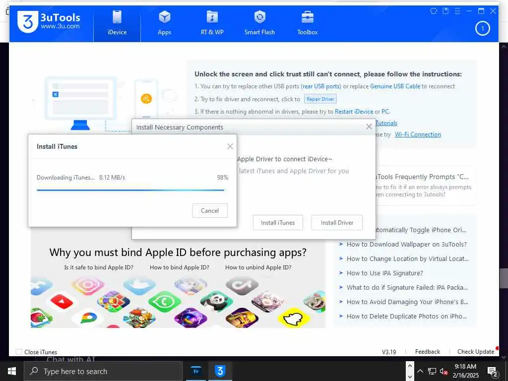The width and height of the screenshot is (508, 381).
Task: Open 'How to Use IPA Signature?' article
Action: pos(384,273)
